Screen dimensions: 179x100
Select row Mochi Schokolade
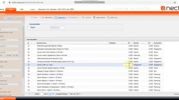tap(94, 84)
